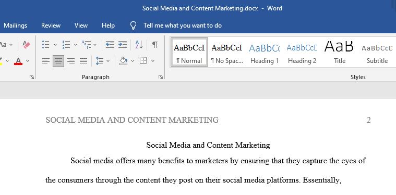Align text right
The width and height of the screenshot is (396, 195).
pos(71,61)
